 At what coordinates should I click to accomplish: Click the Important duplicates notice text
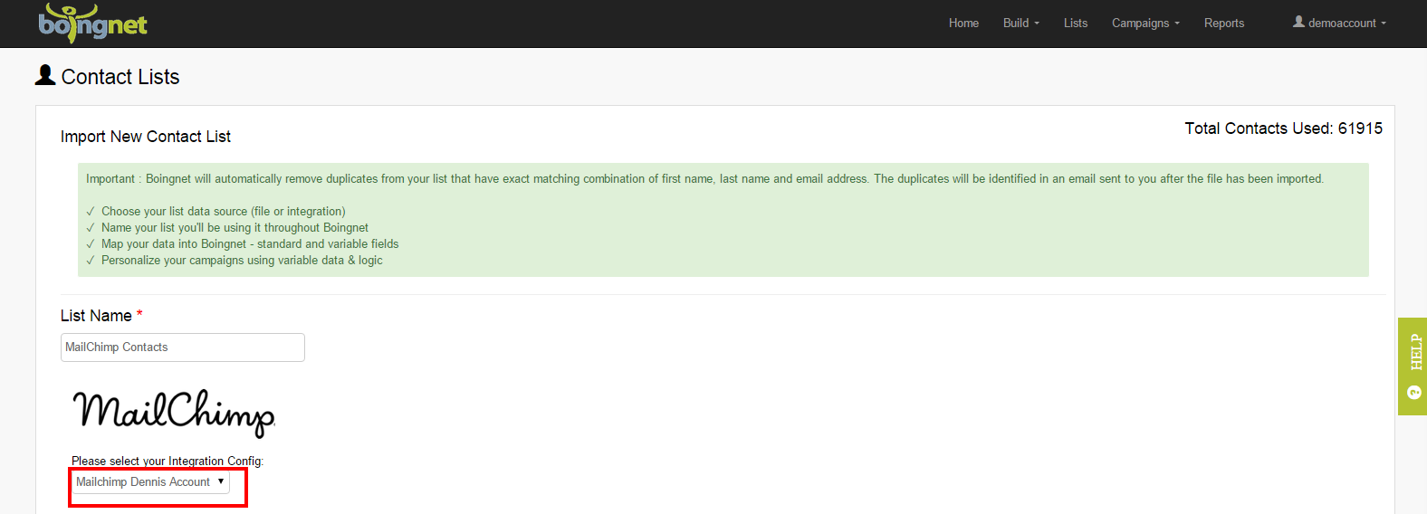(x=704, y=179)
